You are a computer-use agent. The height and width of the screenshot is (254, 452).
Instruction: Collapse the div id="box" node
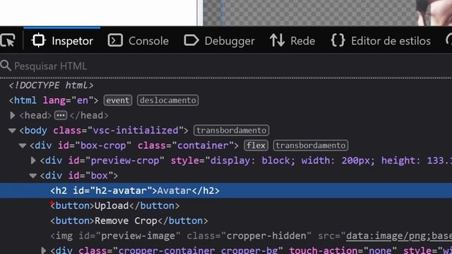pos(33,176)
